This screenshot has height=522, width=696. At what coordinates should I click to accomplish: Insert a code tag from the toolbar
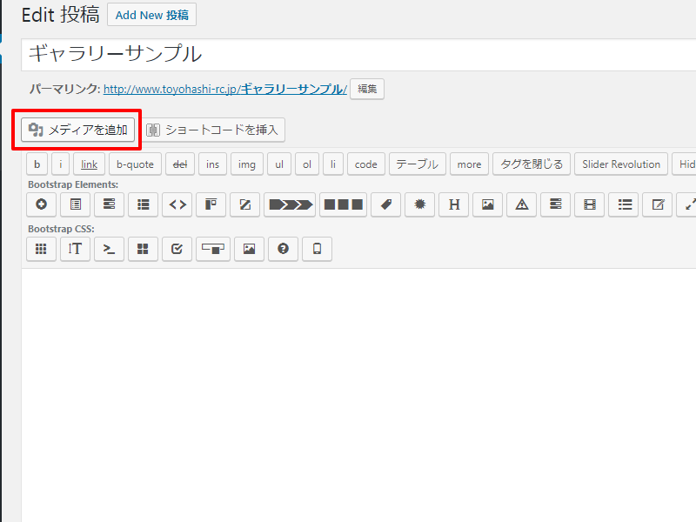tap(366, 164)
